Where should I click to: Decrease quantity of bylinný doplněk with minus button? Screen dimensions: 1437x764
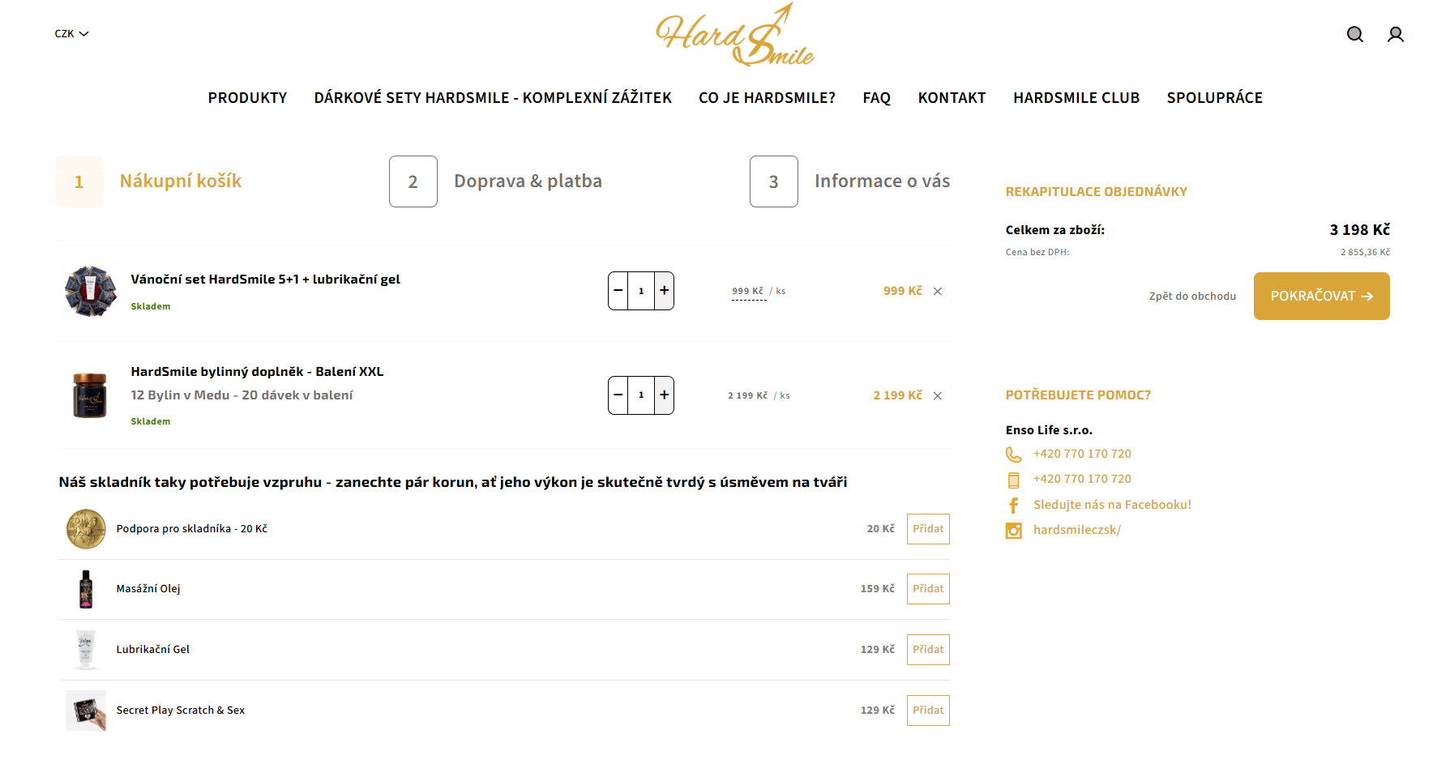[x=618, y=395]
